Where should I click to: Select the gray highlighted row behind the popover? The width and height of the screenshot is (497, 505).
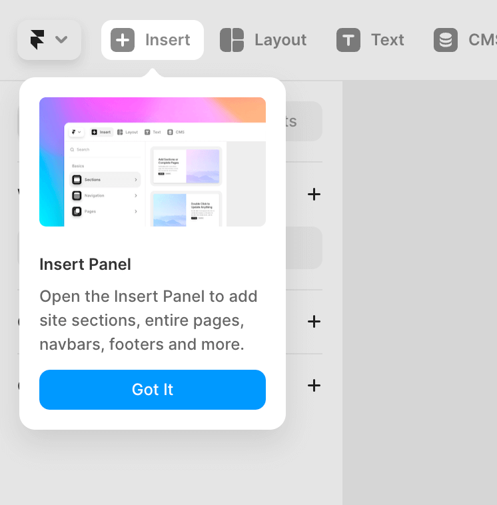[x=304, y=248]
